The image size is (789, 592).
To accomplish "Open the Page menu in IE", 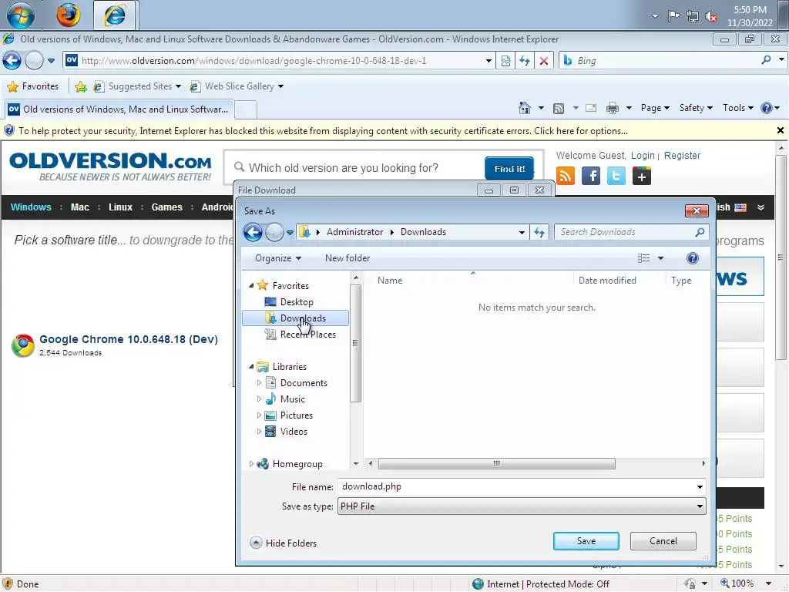I will click(655, 108).
